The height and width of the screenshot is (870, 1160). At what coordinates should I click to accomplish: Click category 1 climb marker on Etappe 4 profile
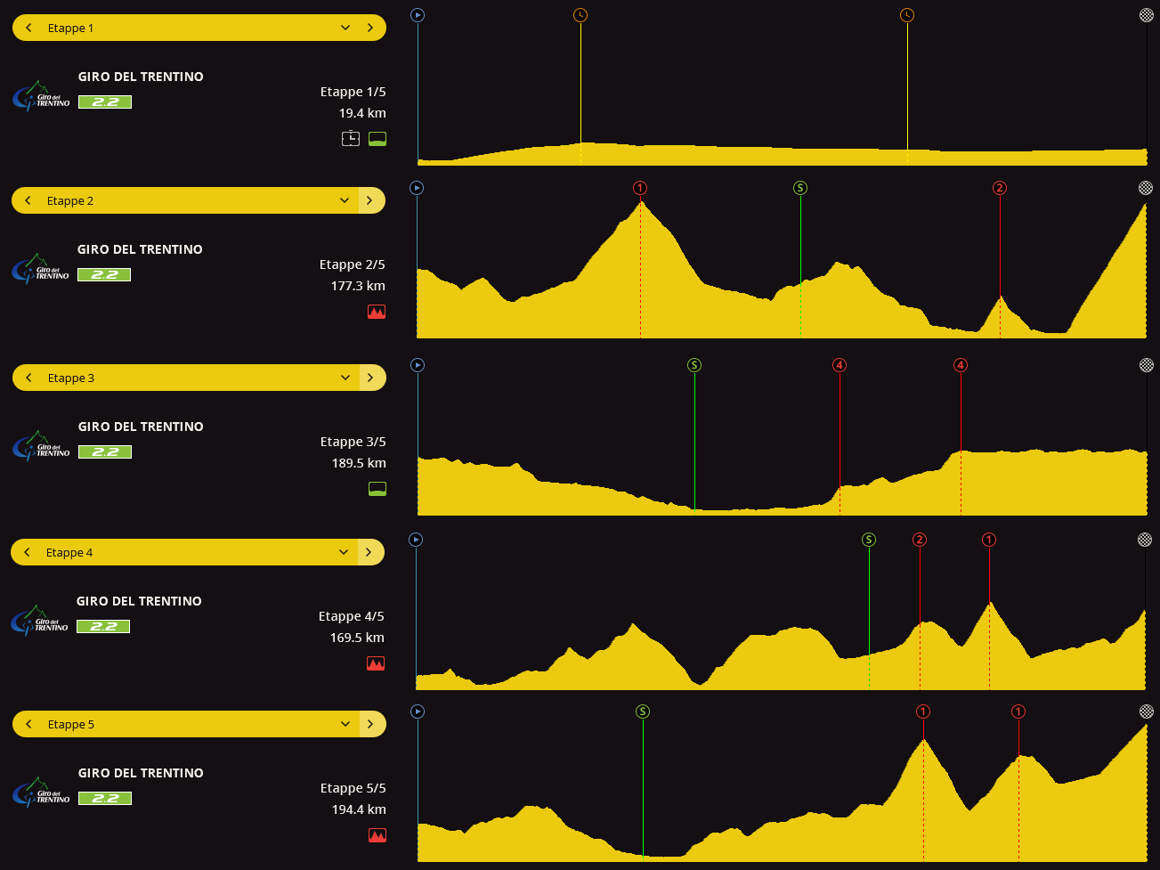point(989,540)
